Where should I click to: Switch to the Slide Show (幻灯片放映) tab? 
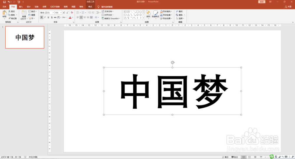click(x=55, y=7)
